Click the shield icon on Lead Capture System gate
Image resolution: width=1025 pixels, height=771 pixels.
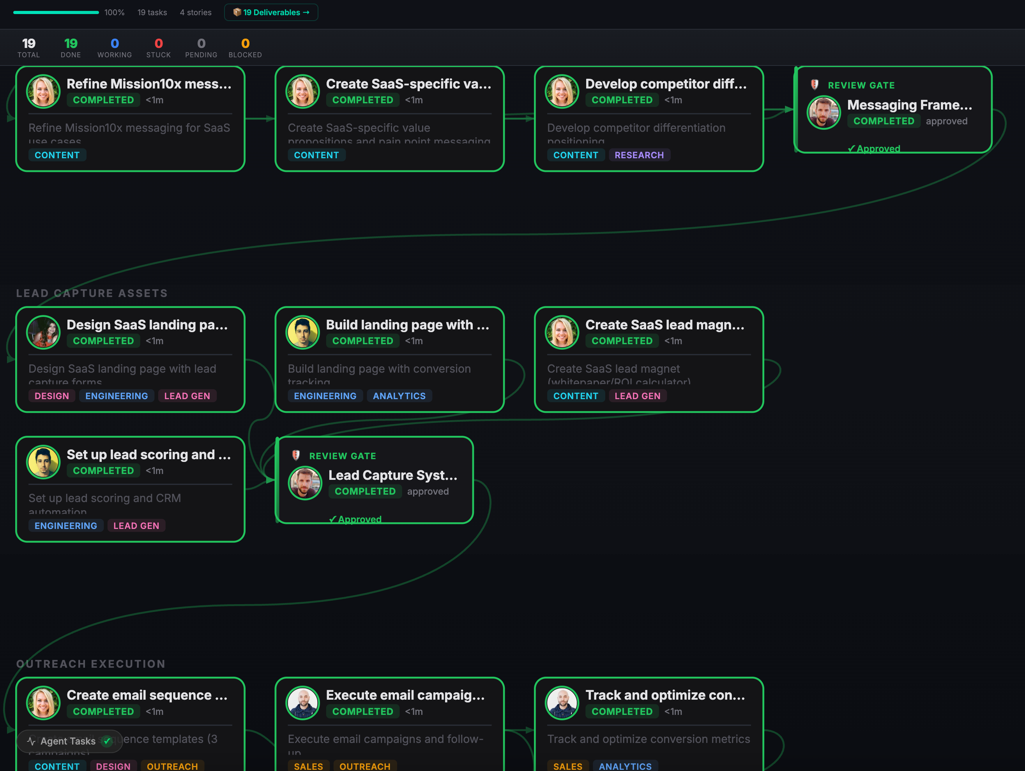(x=296, y=455)
